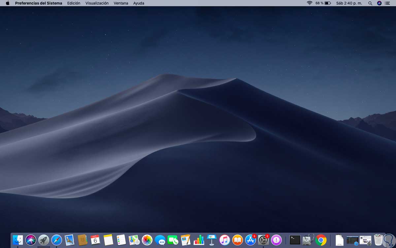Screen dimensions: 396x248
Task: Open Reminders list icon in Dock
Action: click(121, 240)
